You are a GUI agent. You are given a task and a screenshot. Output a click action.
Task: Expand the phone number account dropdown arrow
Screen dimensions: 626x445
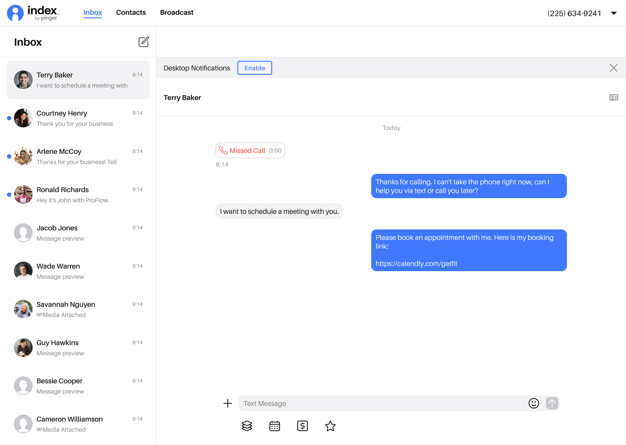614,13
